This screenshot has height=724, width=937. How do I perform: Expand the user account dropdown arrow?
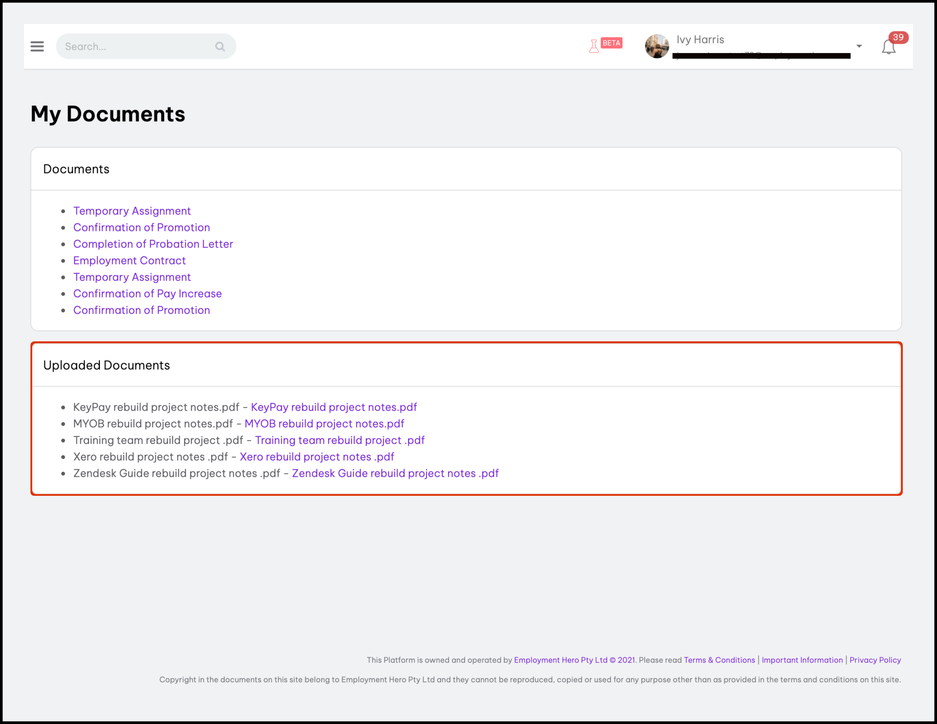click(x=859, y=46)
